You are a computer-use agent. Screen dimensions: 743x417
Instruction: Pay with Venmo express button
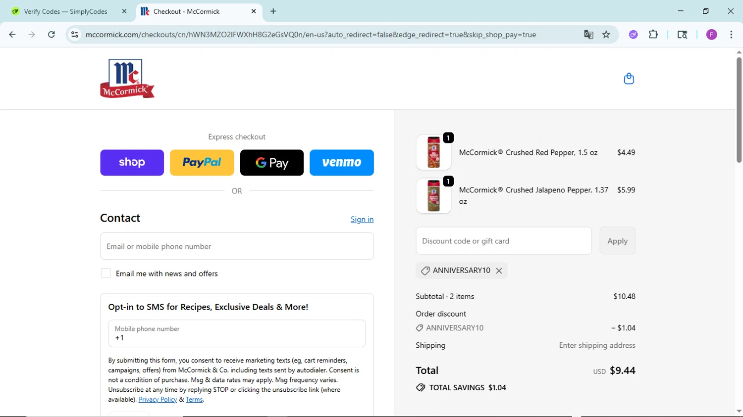(342, 163)
